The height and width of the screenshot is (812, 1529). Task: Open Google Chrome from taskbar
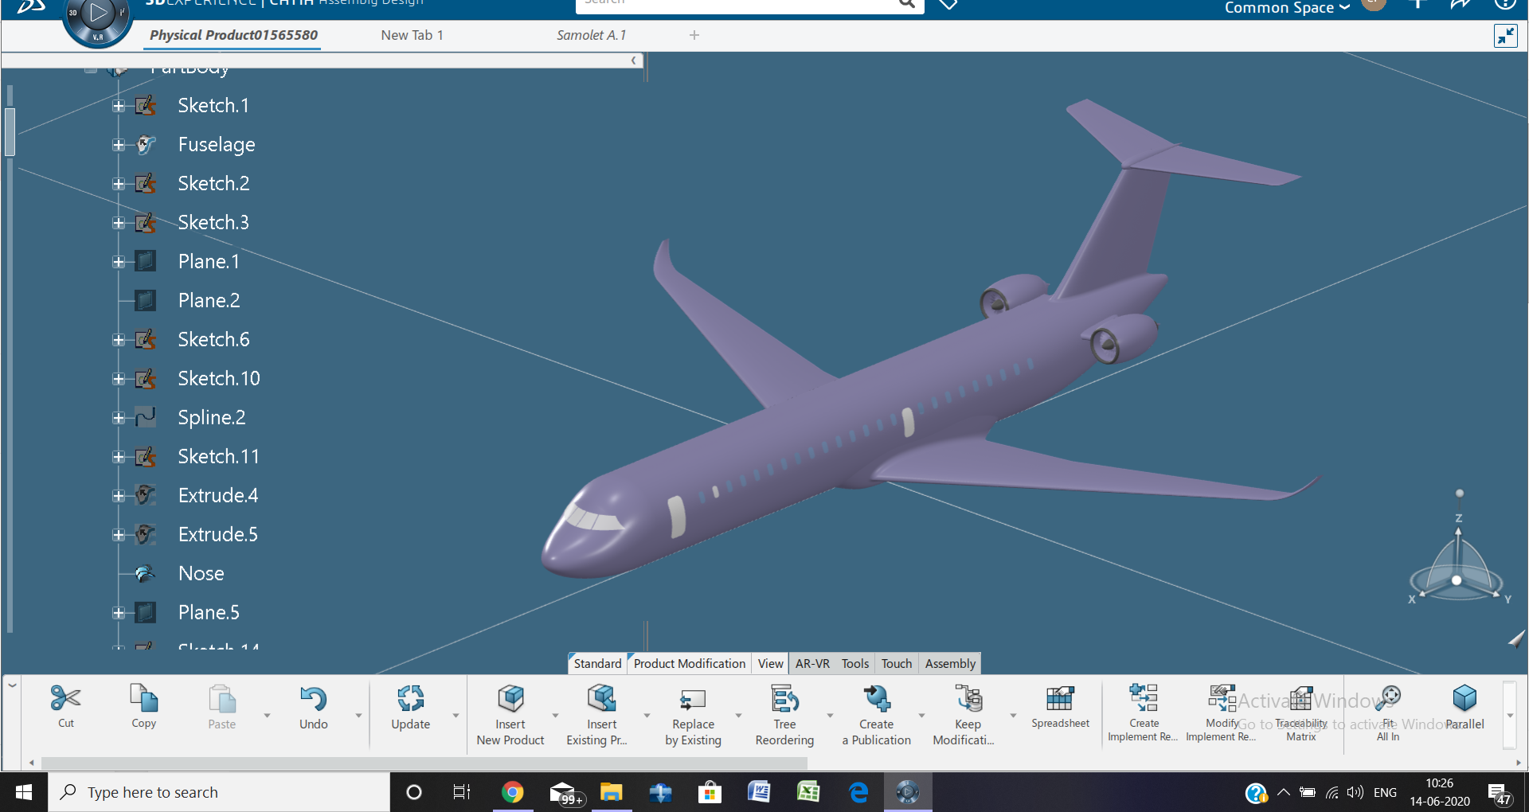(x=512, y=792)
